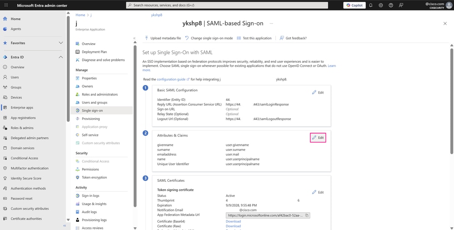Edit Attributes & Claims section
The width and height of the screenshot is (454, 230).
point(318,138)
